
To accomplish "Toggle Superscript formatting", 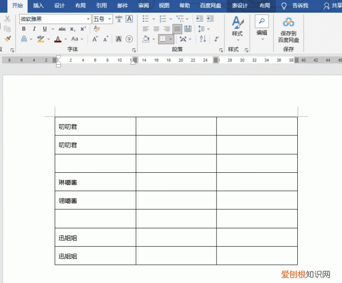I will [x=83, y=29].
